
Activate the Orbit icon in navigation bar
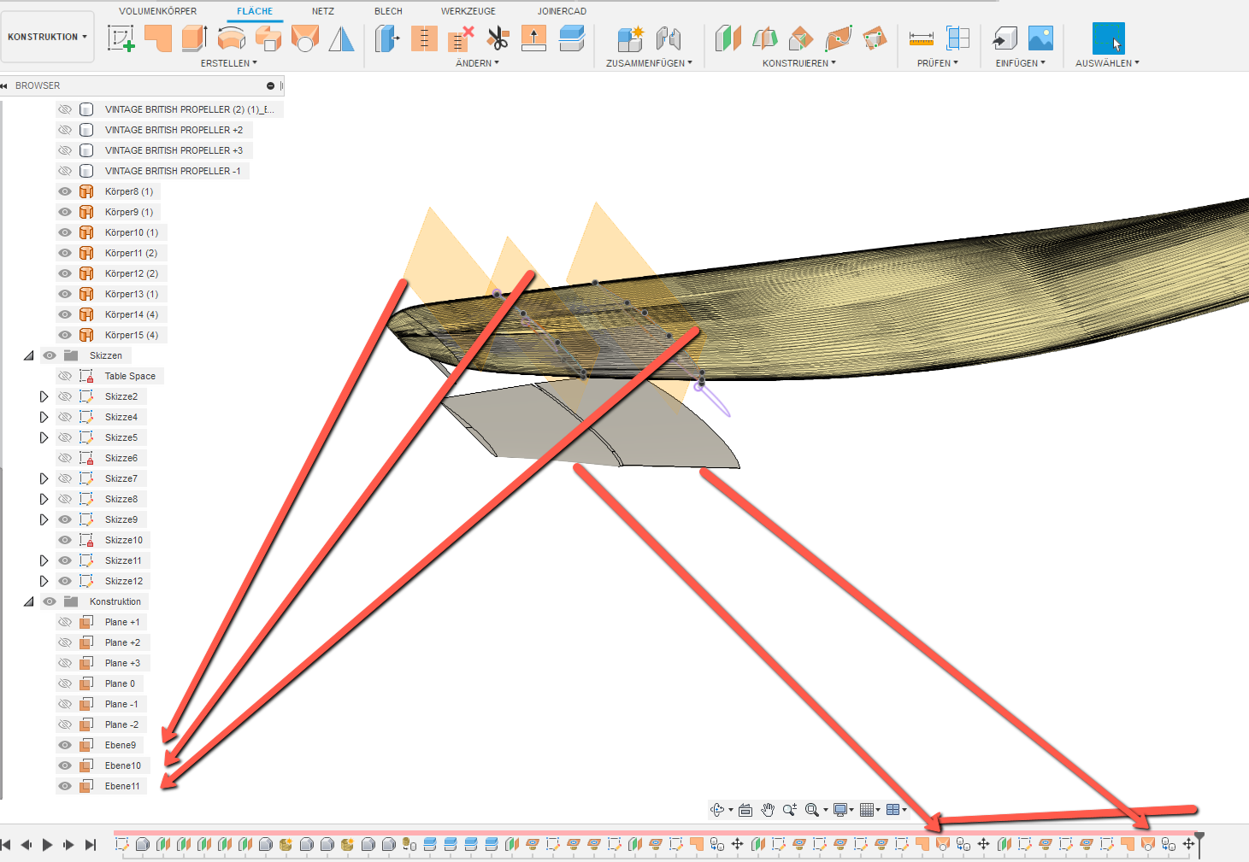coord(716,810)
